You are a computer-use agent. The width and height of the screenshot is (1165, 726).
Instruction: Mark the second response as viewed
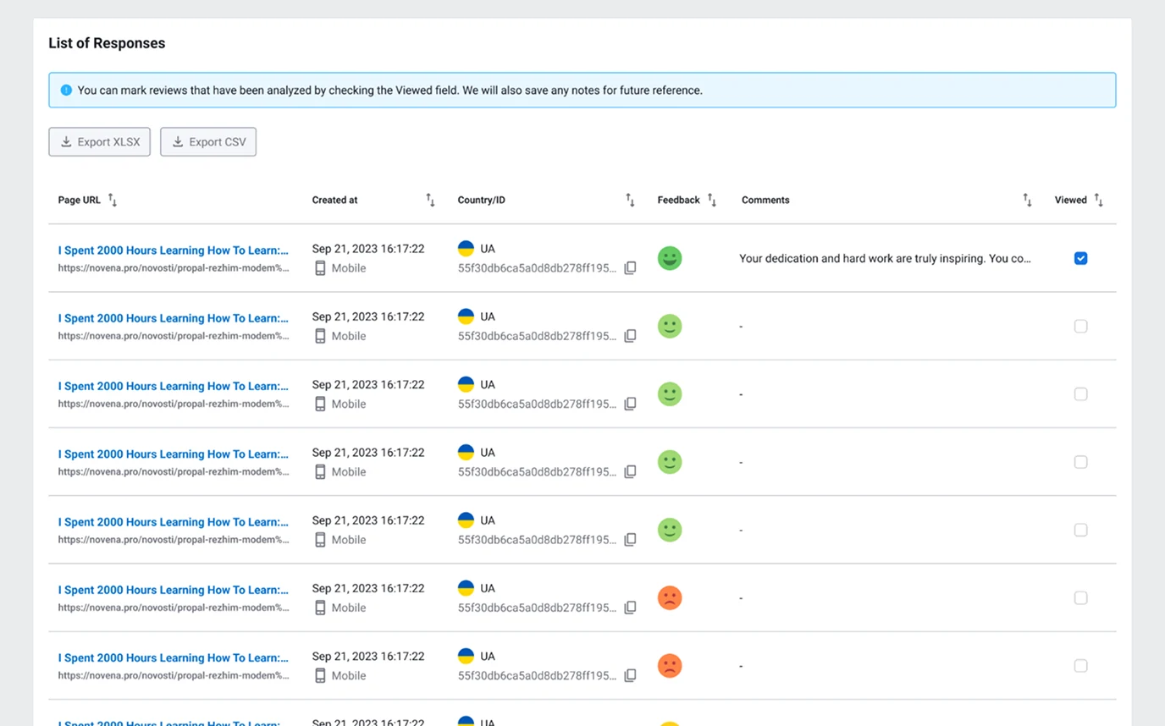1080,327
